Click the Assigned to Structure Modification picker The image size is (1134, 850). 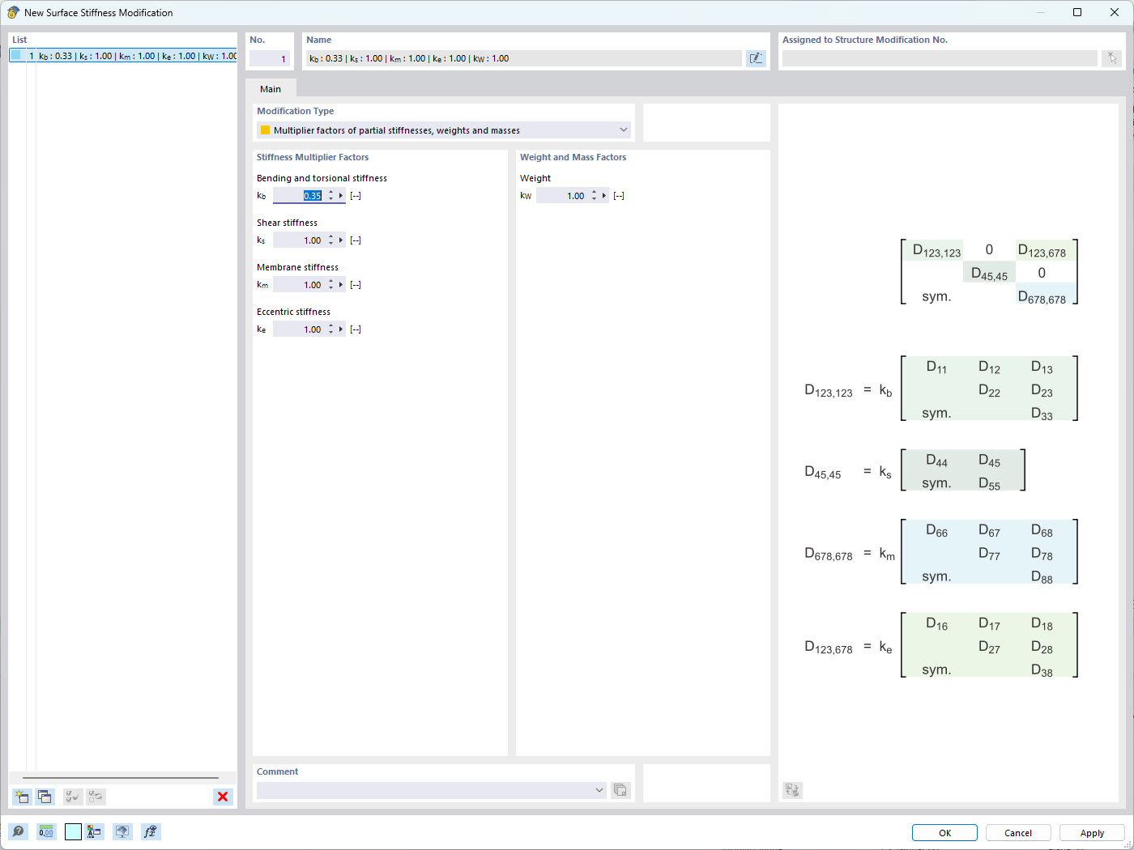point(1112,58)
